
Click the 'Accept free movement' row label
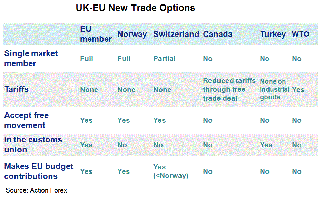26,120
